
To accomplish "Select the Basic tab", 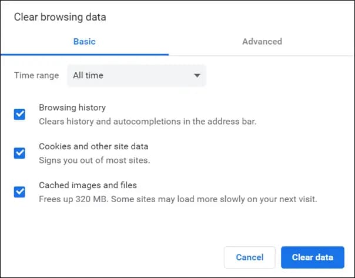I will [x=84, y=42].
